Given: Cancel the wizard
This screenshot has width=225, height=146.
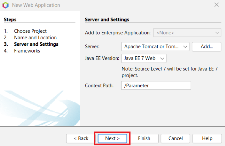Looking at the screenshot, I should pyautogui.click(x=176, y=138).
